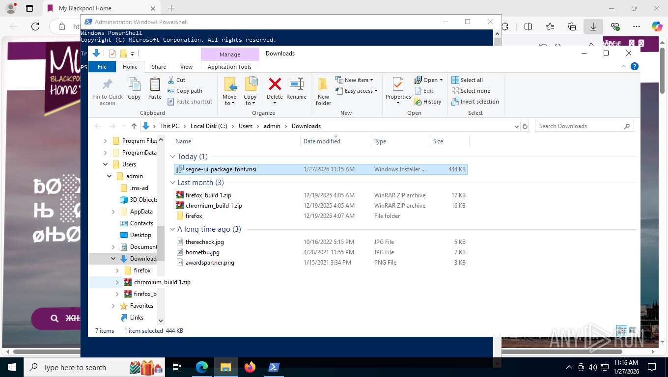Click Invert selection in ribbon

(x=475, y=102)
